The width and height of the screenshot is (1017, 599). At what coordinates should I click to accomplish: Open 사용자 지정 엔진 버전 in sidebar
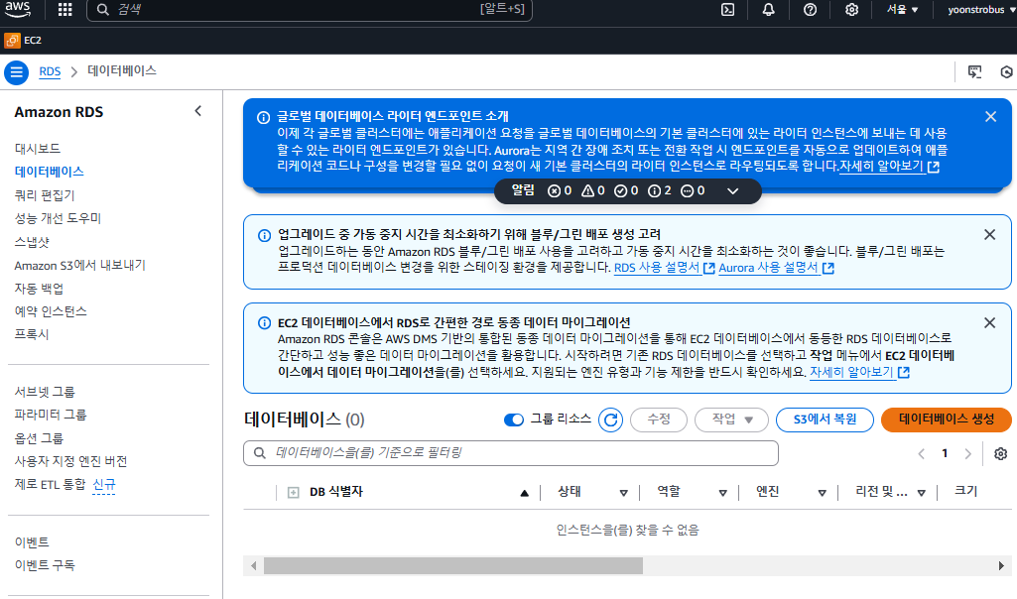point(70,461)
